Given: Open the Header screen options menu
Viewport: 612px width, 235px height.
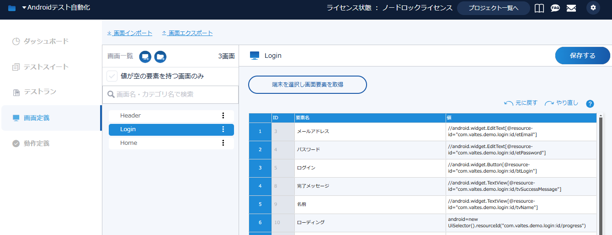Looking at the screenshot, I should coord(223,116).
